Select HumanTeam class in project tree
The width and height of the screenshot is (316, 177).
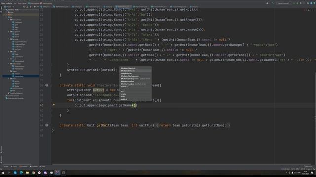(18, 76)
